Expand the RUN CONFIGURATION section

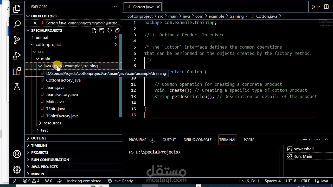(x=73, y=160)
